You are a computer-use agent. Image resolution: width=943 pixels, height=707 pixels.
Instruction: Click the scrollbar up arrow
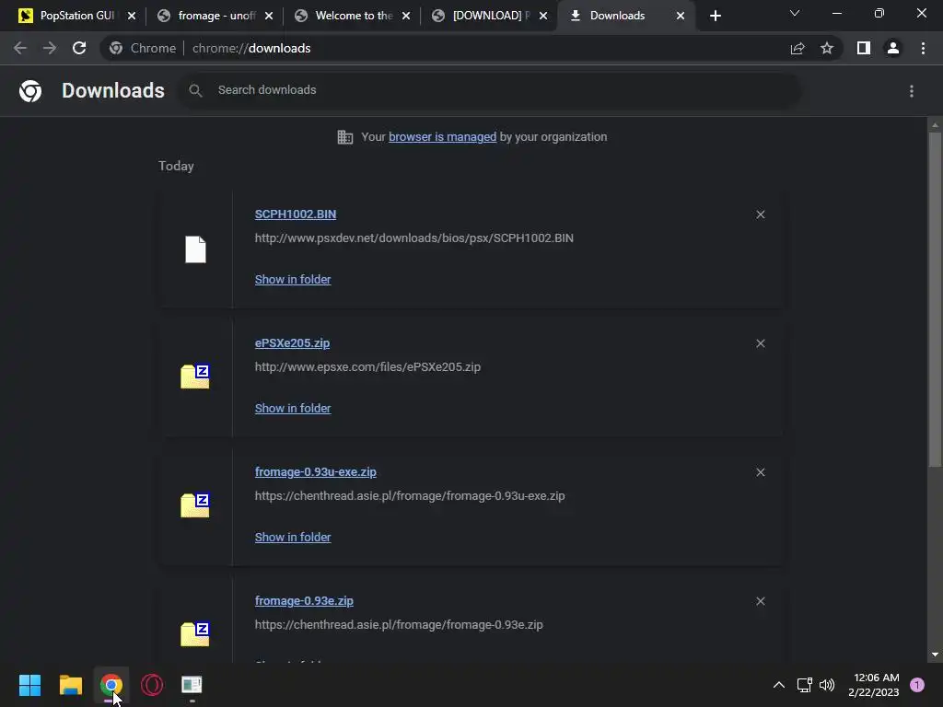(x=935, y=125)
